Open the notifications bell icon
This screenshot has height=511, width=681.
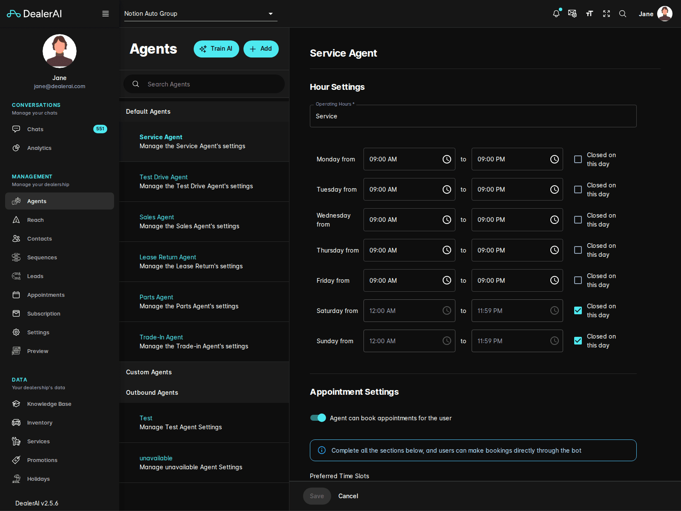[x=556, y=13]
